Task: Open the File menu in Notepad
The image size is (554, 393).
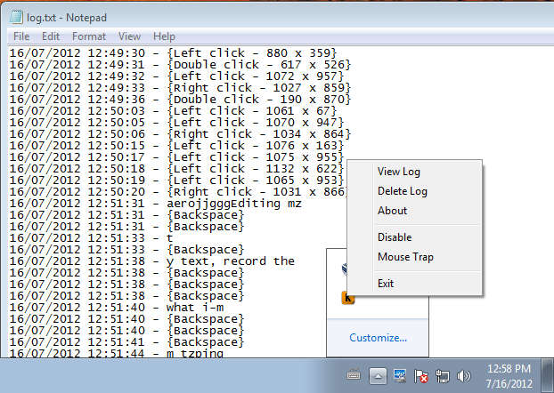Action: point(21,36)
